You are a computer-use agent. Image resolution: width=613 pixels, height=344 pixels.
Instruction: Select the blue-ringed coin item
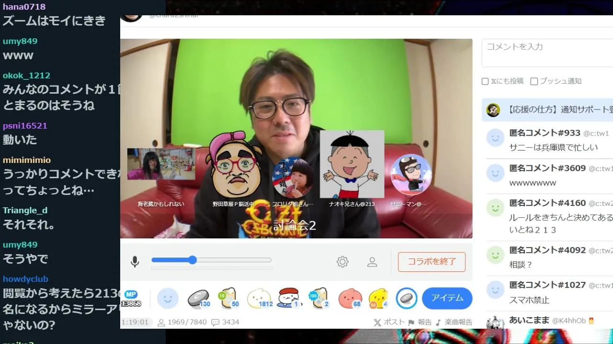[407, 299]
